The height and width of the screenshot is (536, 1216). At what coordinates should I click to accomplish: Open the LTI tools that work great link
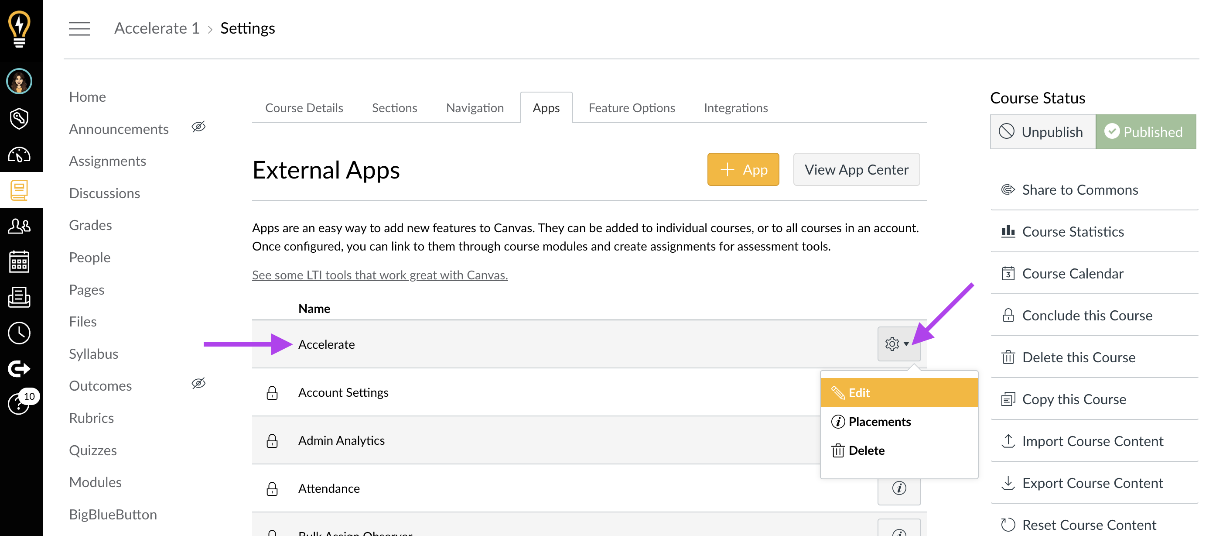[379, 275]
